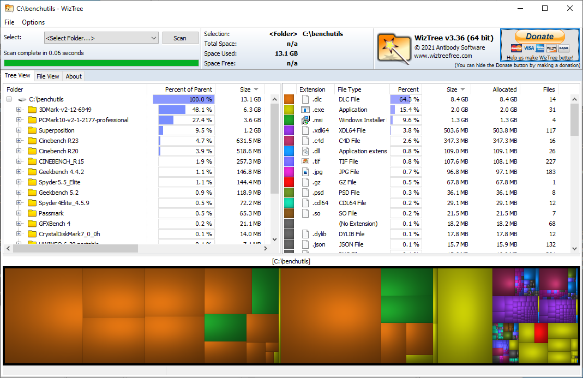This screenshot has width=583, height=378.
Task: Click the .dll application extension file icon
Action: [x=305, y=151]
